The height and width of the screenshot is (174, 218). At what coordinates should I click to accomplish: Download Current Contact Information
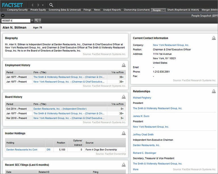[x=214, y=38]
